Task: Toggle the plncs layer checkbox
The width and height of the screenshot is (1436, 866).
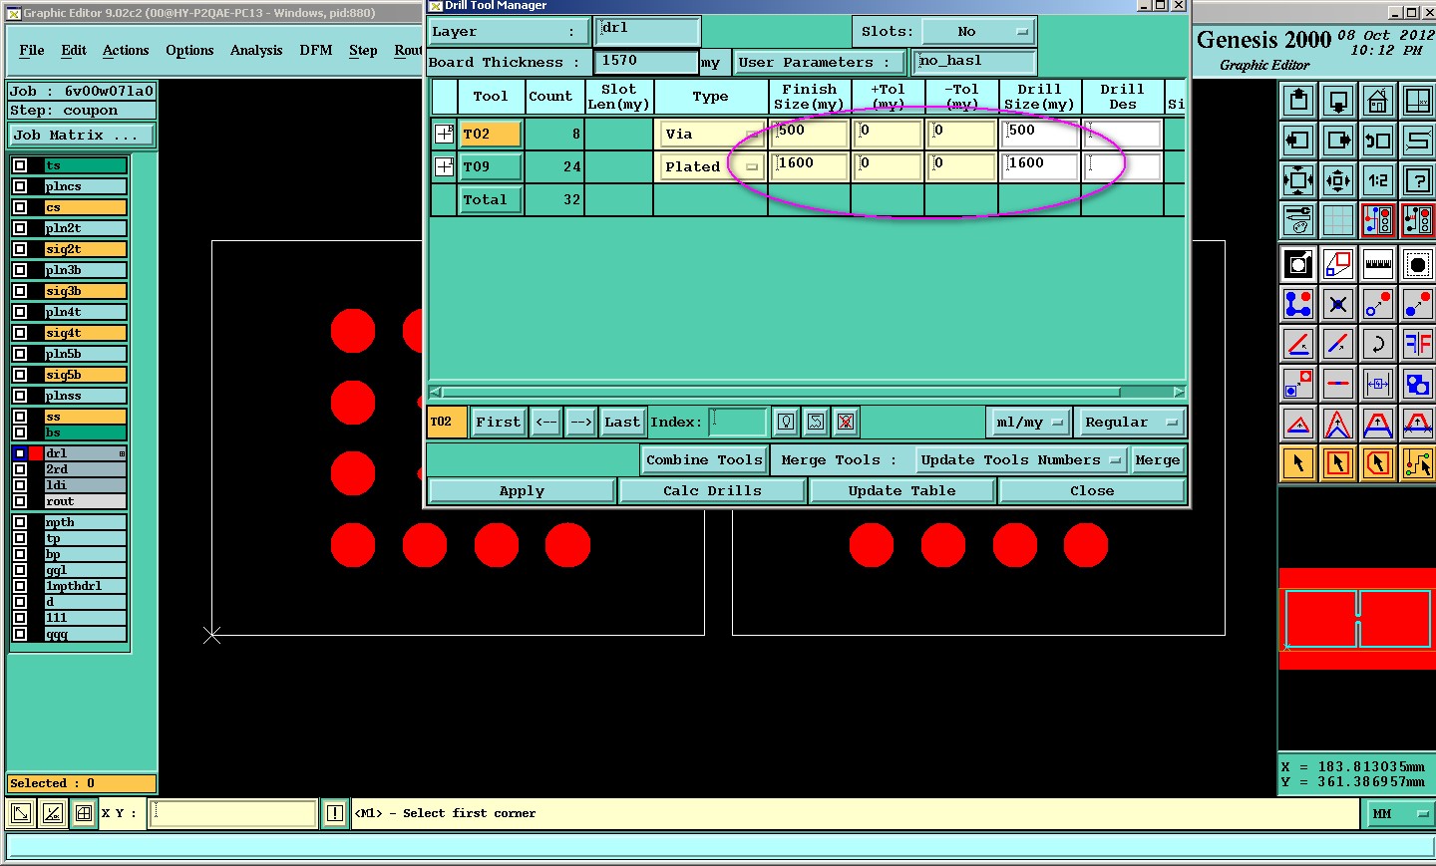Action: (20, 186)
